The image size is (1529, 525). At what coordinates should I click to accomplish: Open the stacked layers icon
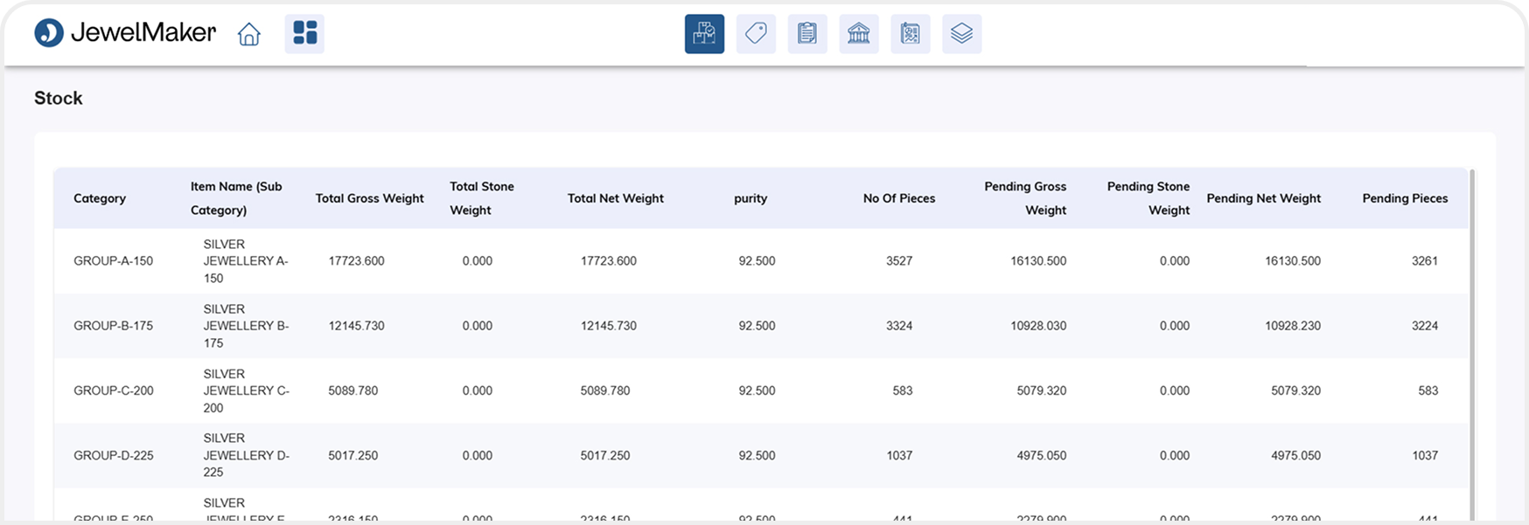click(962, 34)
